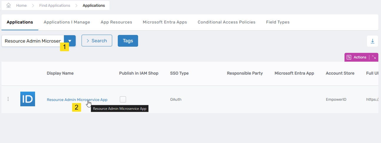Switch to the Field Types tab
This screenshot has width=381, height=143.
pyautogui.click(x=278, y=22)
